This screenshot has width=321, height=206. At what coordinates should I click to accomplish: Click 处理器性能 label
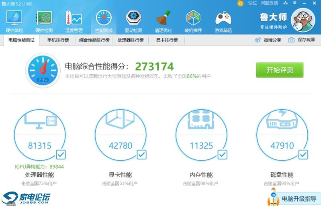(x=39, y=175)
